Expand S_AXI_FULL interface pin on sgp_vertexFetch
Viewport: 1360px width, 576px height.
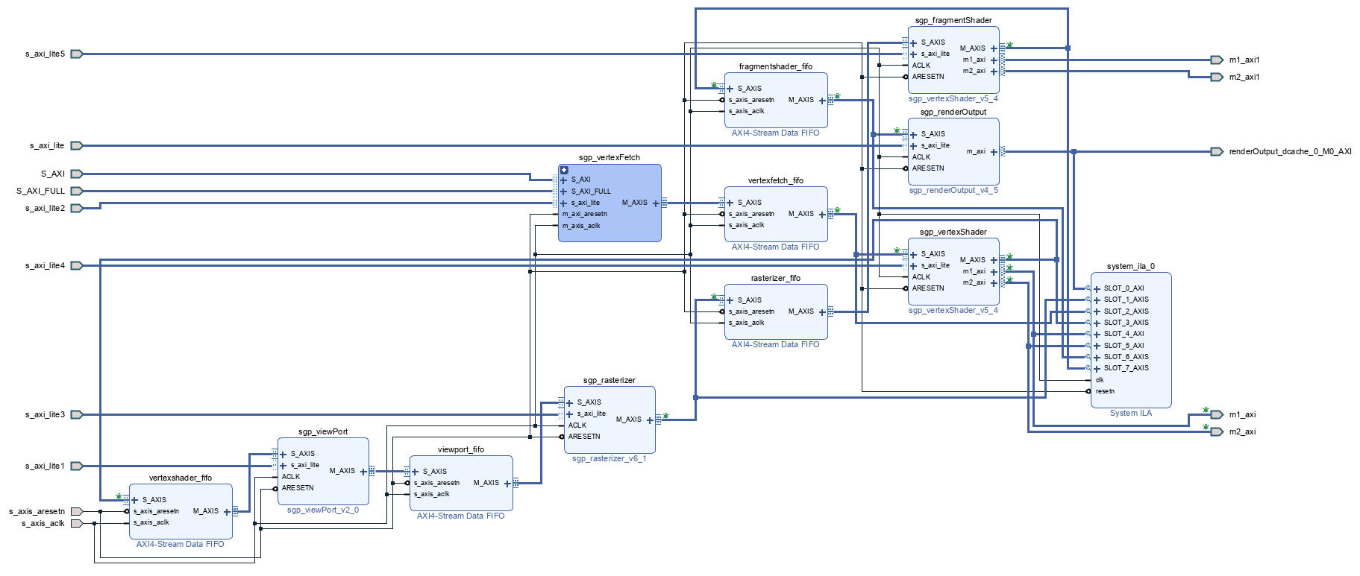(564, 192)
